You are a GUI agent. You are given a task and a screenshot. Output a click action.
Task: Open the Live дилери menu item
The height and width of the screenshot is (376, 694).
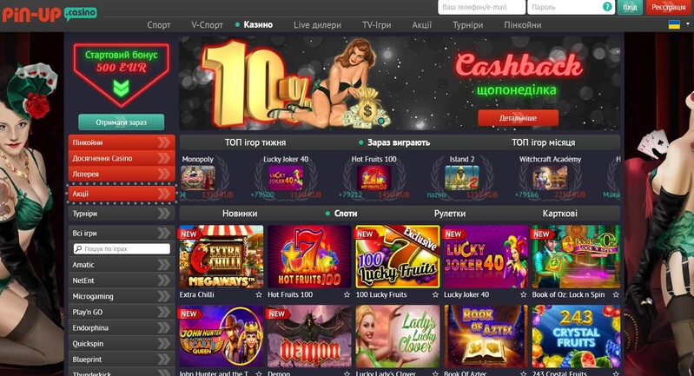[x=317, y=25]
